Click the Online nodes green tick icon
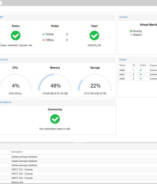 pos(44,34)
